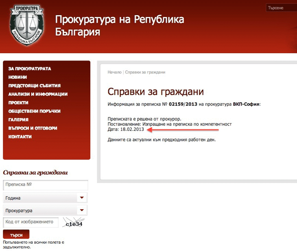Click the ВКП-София prosecutor office text
This screenshot has width=297, height=251.
[x=246, y=104]
